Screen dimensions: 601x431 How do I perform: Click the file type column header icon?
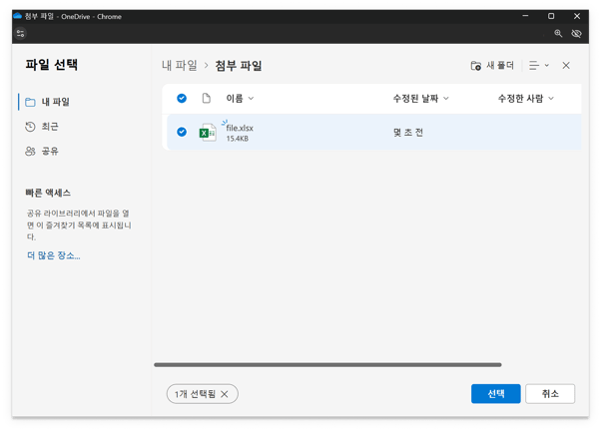(x=207, y=99)
